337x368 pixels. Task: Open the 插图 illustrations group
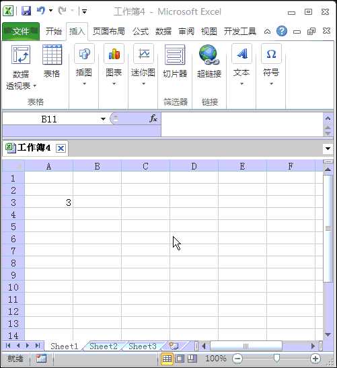click(84, 65)
